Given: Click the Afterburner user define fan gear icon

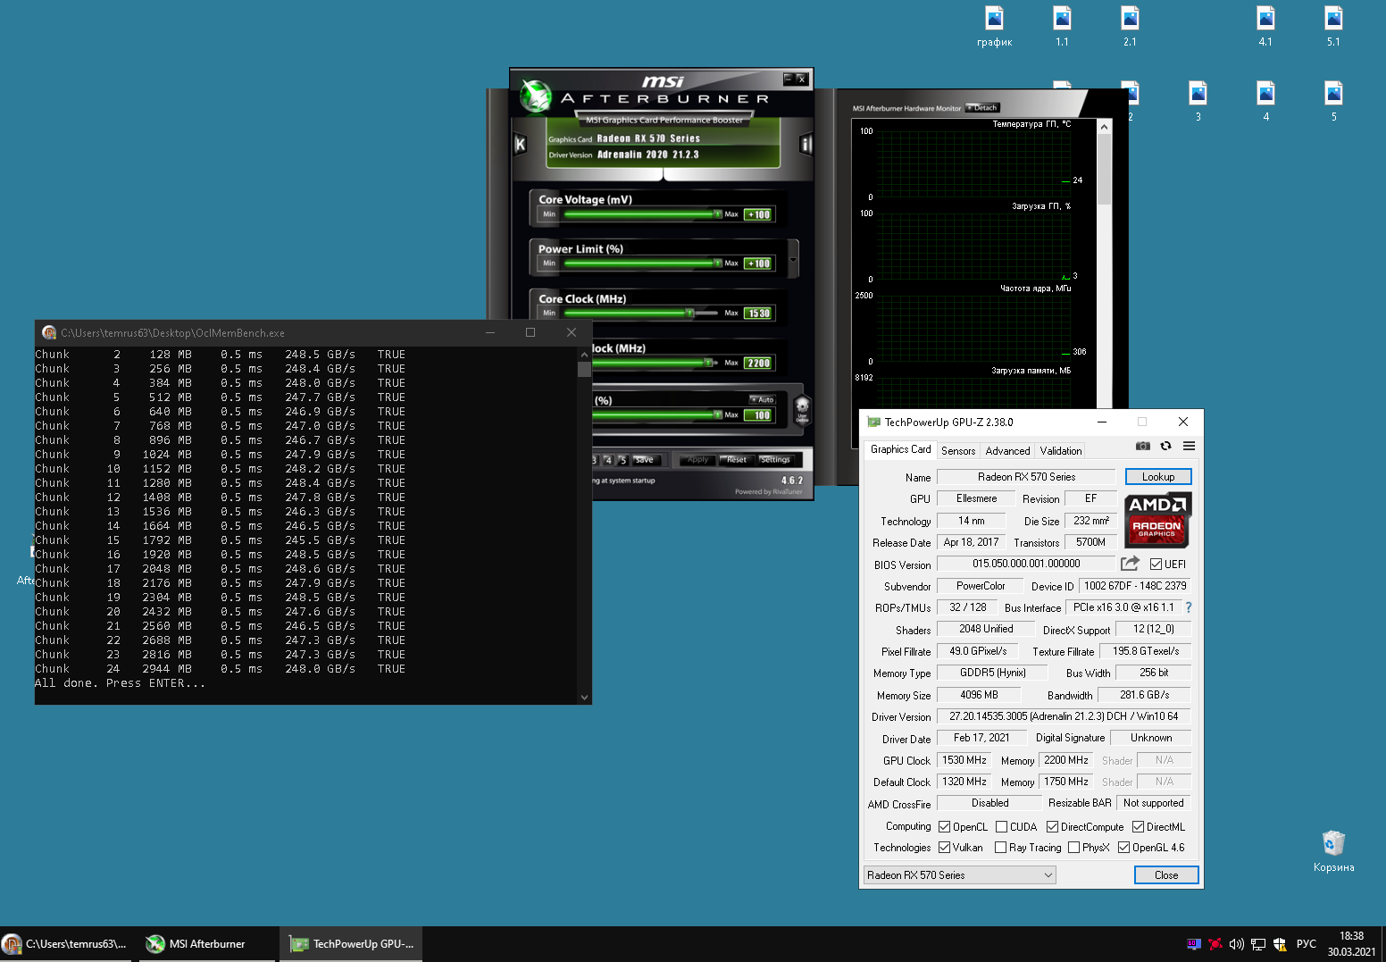Looking at the screenshot, I should [802, 409].
